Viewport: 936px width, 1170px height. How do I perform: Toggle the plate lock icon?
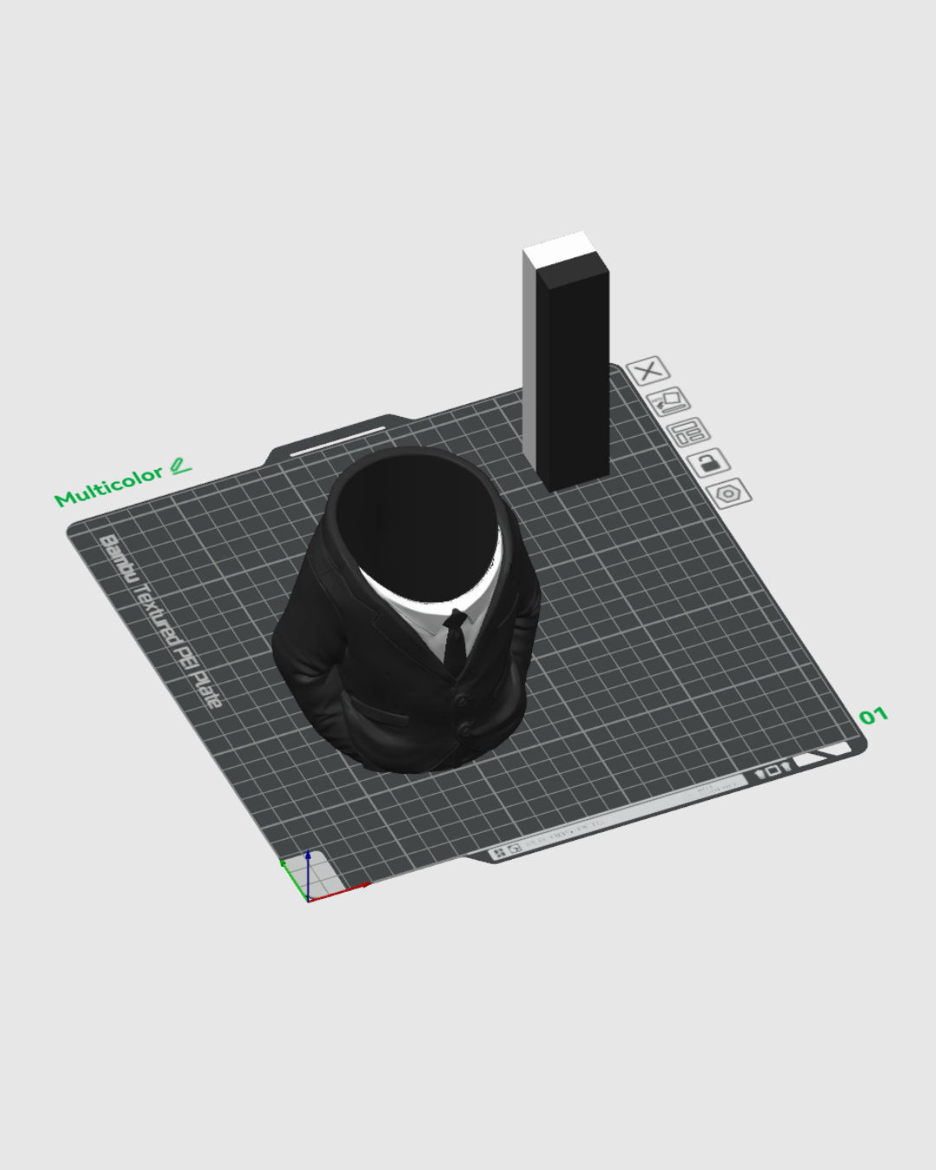coord(709,463)
